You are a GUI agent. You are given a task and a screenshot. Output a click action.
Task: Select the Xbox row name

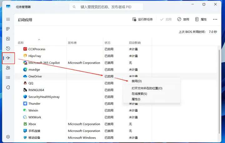pyautogui.click(x=32, y=124)
